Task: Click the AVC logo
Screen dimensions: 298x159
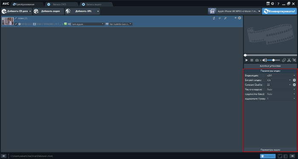Action: click(6, 3)
